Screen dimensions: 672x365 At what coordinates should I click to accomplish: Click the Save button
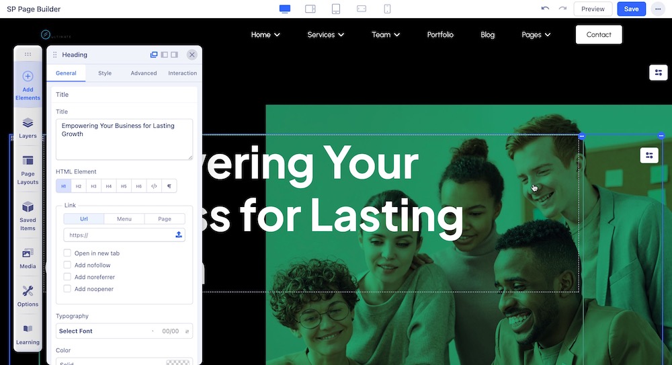pos(631,9)
